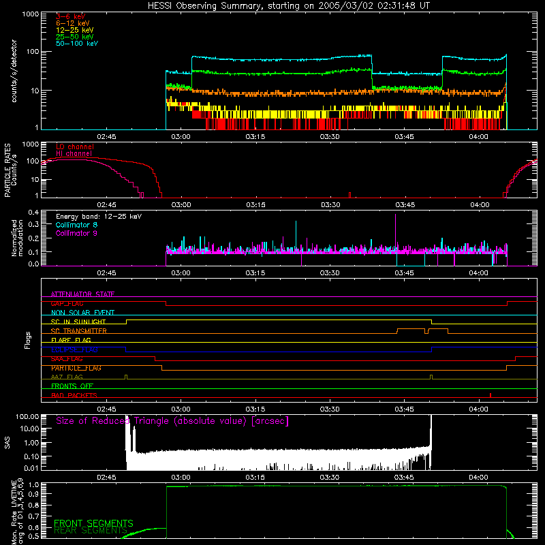Click the GAP_FLAG label
This screenshot has height=545, width=545.
67,303
